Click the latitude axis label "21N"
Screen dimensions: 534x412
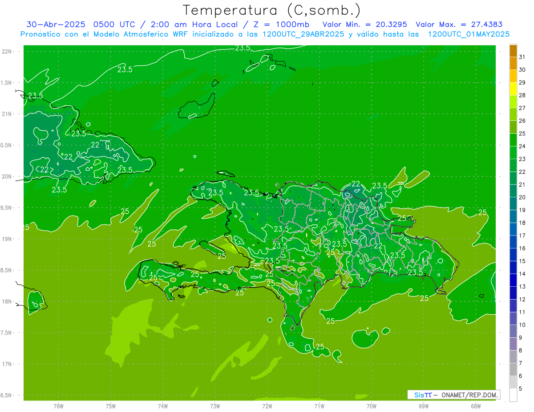click(7, 114)
